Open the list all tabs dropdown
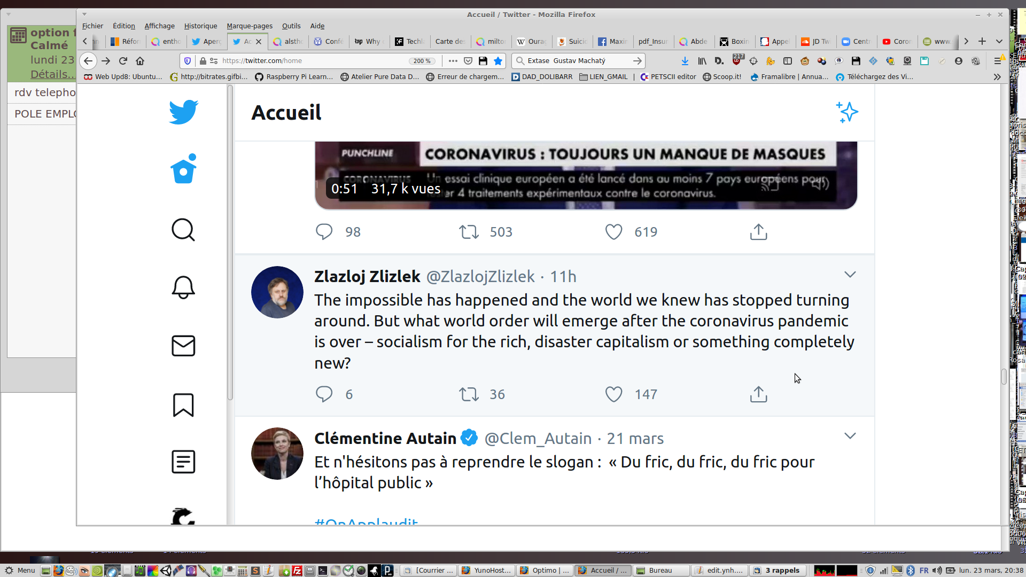This screenshot has width=1026, height=577. 999,41
